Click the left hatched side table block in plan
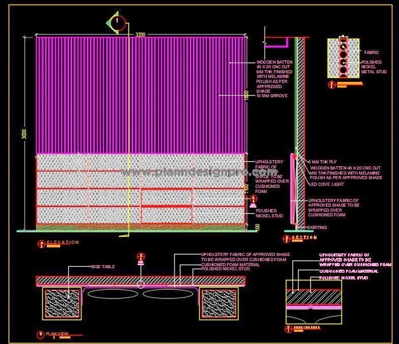The width and height of the screenshot is (399, 344). tap(62, 303)
